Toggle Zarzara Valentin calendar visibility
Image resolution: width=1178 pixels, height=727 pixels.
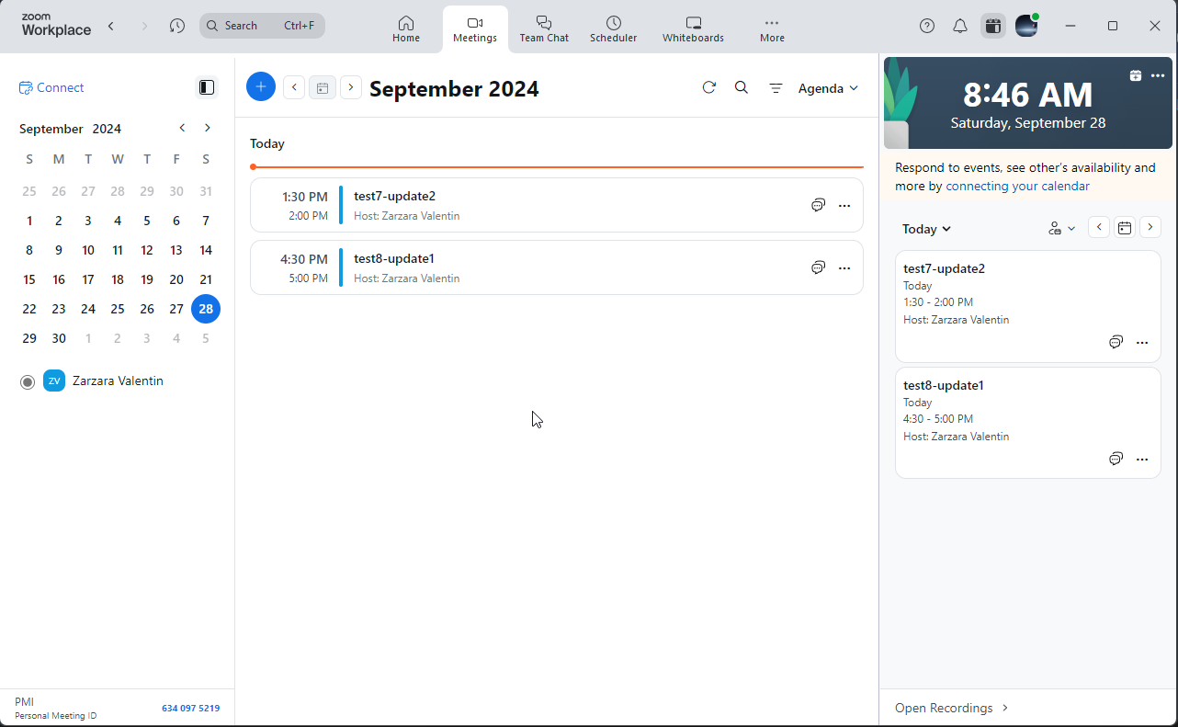coord(28,381)
